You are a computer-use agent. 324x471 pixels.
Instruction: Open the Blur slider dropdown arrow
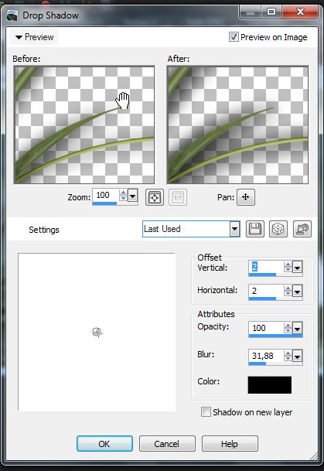pos(297,357)
